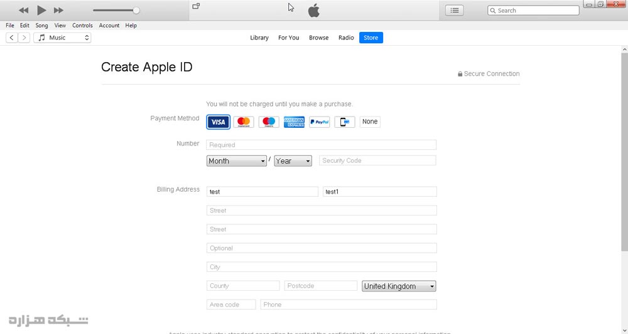Viewport: 628px width, 334px height.
Task: Open the Edit menu
Action: click(x=24, y=25)
